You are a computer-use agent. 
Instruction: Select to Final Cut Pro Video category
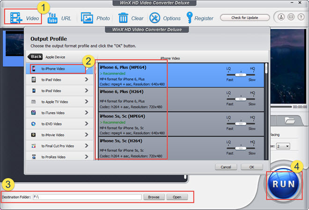coord(59,146)
